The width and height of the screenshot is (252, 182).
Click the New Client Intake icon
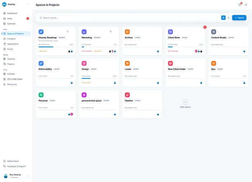pos(170,63)
